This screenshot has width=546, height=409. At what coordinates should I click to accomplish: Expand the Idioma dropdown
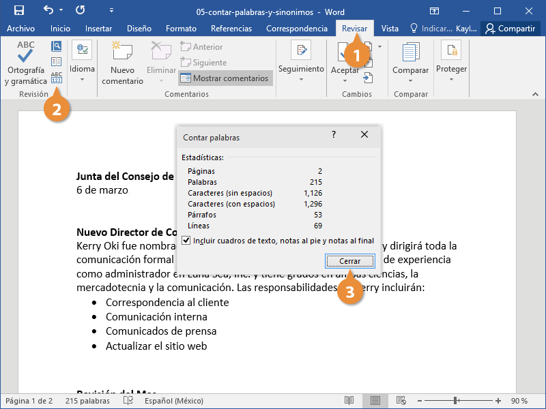82,61
